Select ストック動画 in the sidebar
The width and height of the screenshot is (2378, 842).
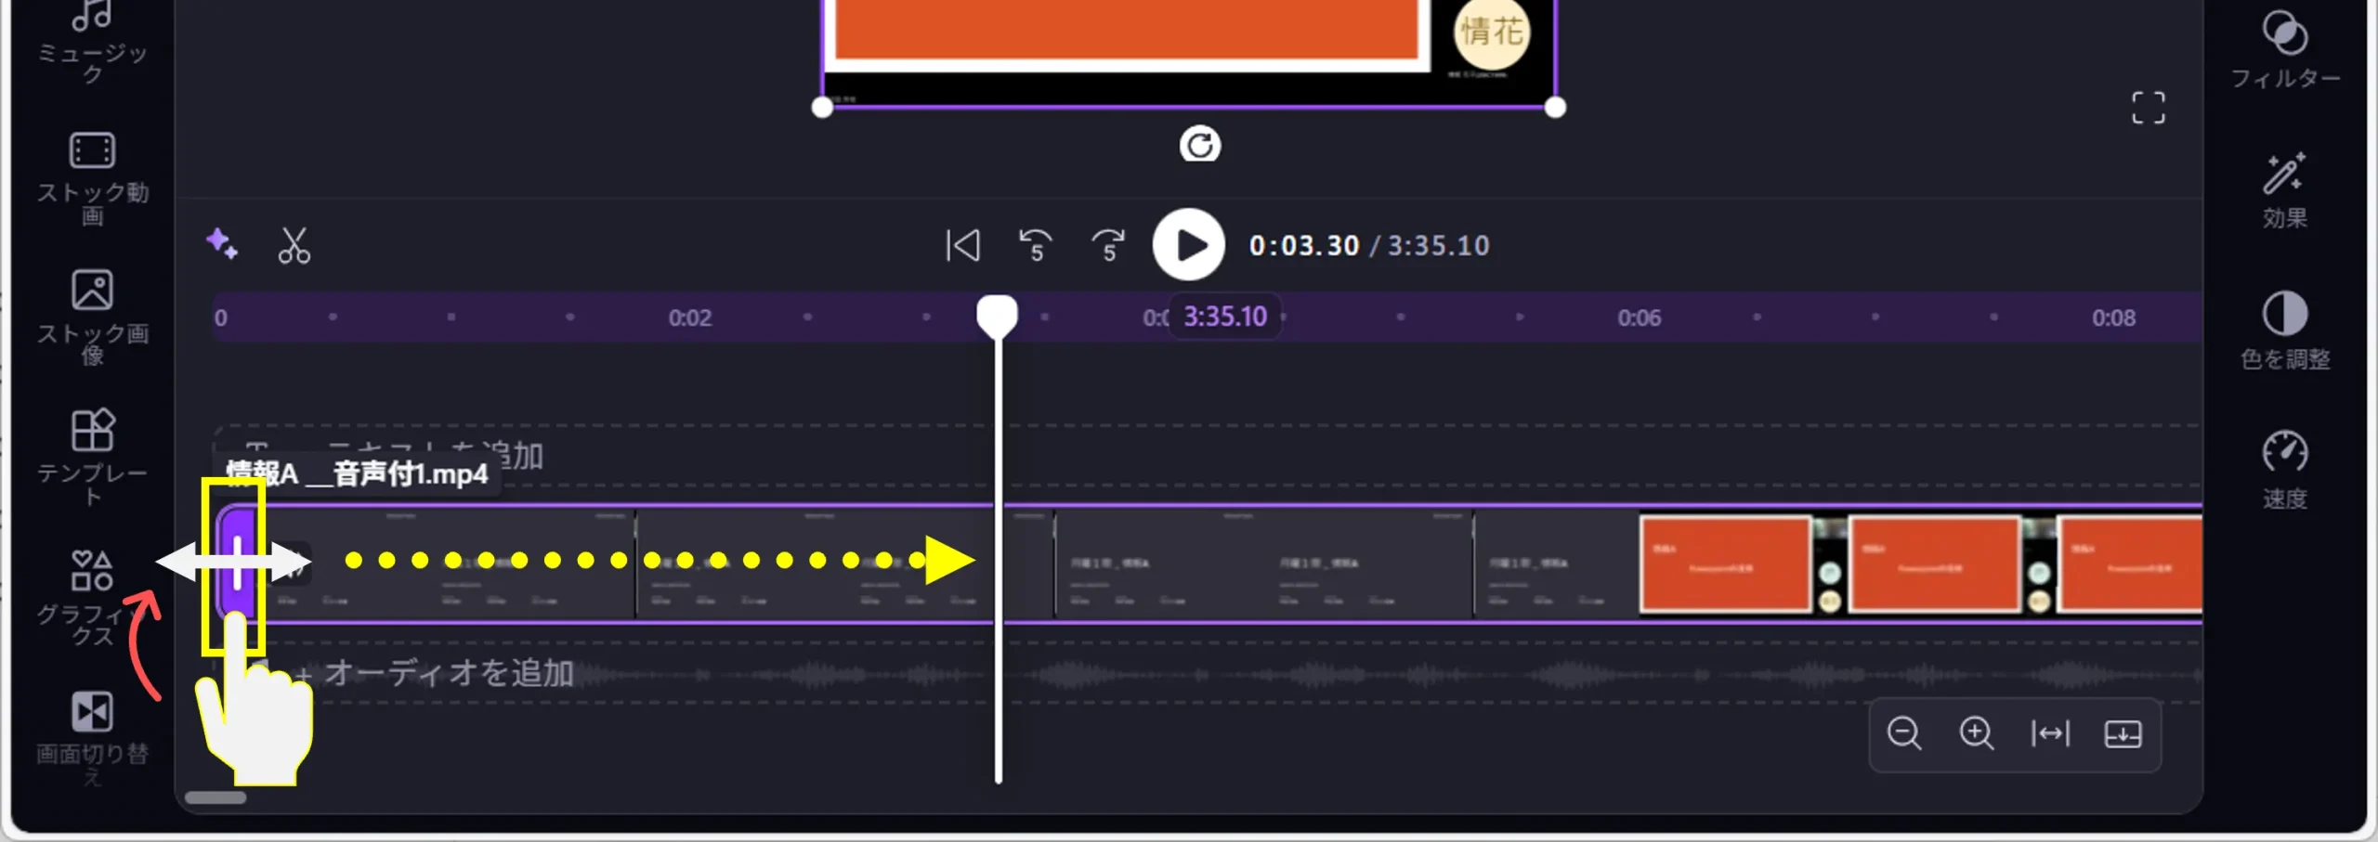point(92,178)
